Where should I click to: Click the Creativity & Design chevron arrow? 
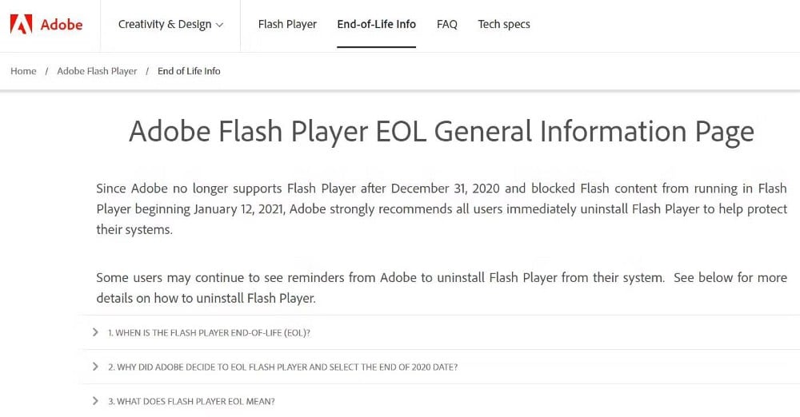[x=220, y=25]
